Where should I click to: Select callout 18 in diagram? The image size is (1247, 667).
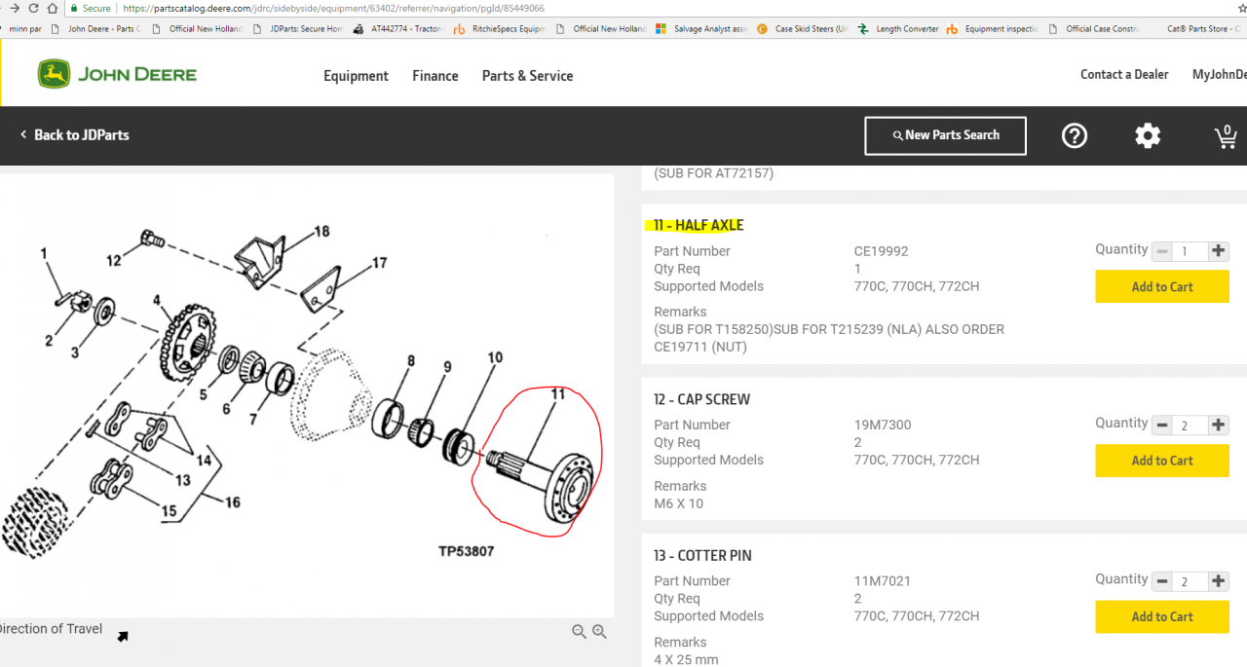(x=321, y=232)
